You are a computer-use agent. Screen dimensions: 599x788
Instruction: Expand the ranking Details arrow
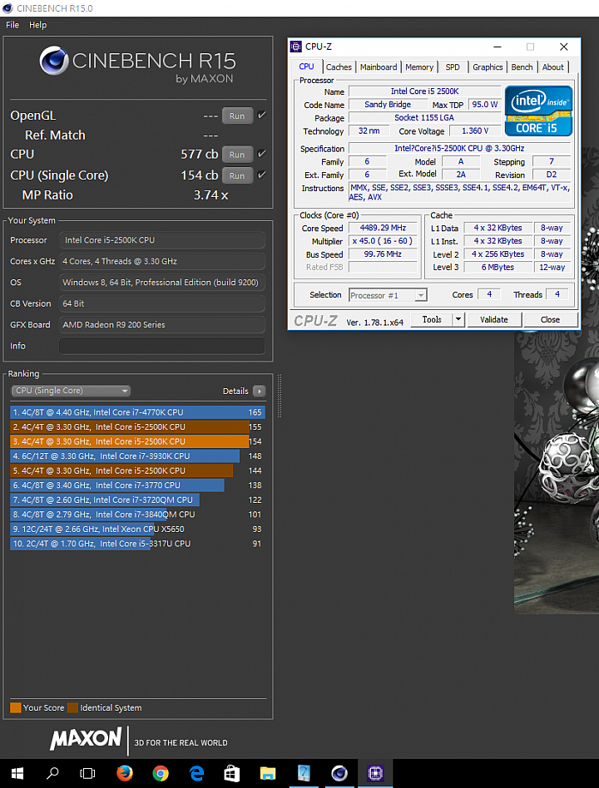[x=259, y=391]
